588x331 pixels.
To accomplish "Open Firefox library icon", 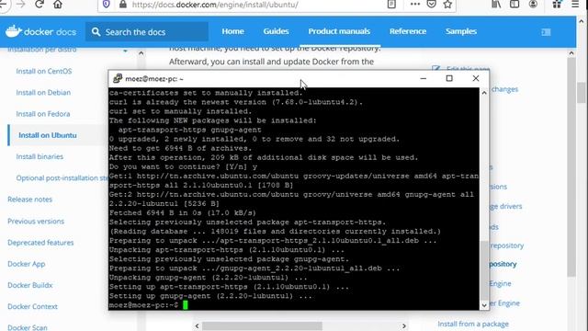I will [x=496, y=5].
